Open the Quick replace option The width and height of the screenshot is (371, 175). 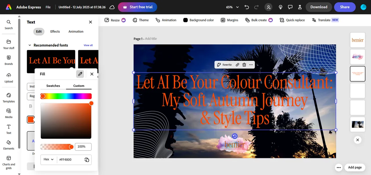292,20
